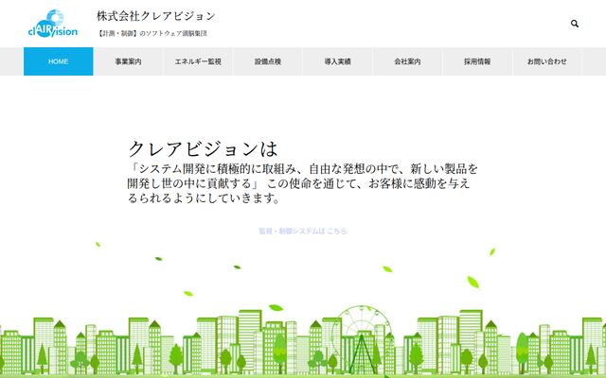This screenshot has height=378, width=606.
Task: Open the search magnifier icon
Action: pos(575,24)
